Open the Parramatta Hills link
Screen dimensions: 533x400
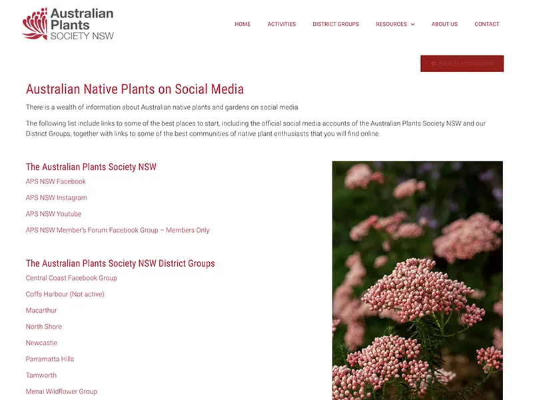[50, 359]
